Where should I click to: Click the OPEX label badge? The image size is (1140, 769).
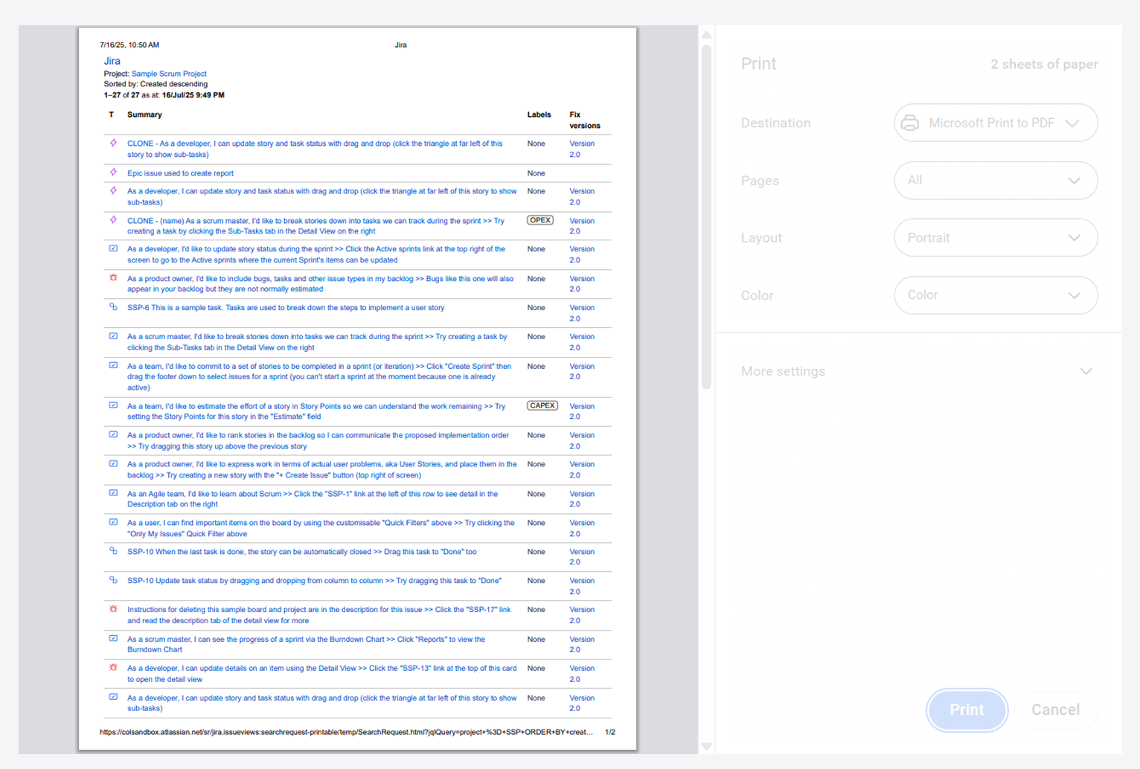point(540,220)
